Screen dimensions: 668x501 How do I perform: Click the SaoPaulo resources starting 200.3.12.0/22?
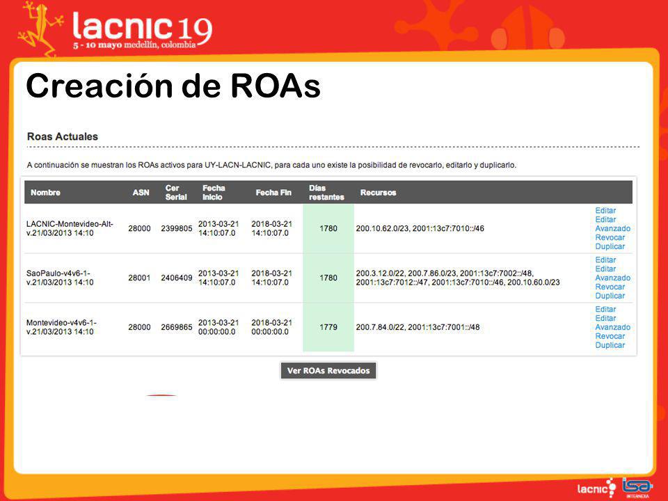pos(458,278)
